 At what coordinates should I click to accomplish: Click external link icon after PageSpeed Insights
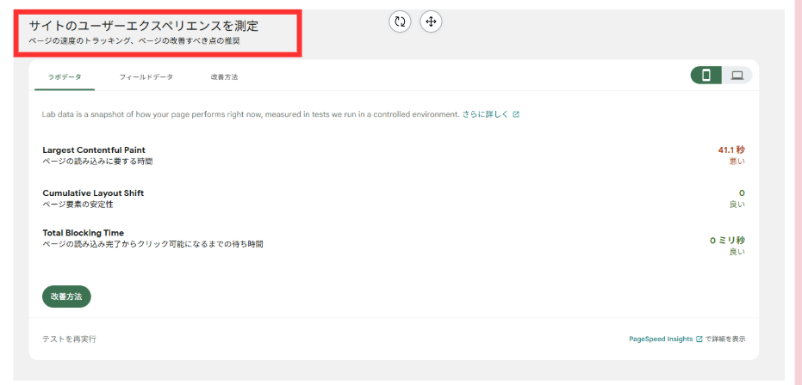coord(699,339)
